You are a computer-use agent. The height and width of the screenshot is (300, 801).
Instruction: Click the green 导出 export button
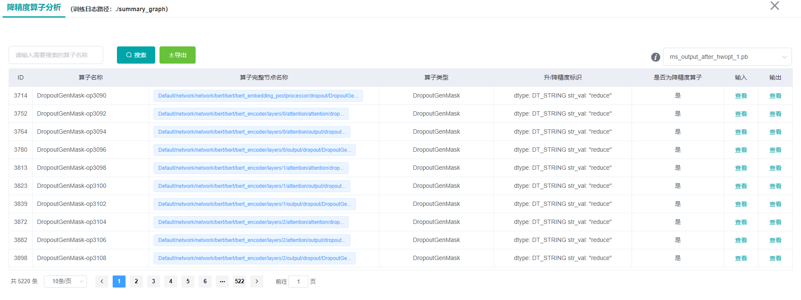pyautogui.click(x=178, y=55)
